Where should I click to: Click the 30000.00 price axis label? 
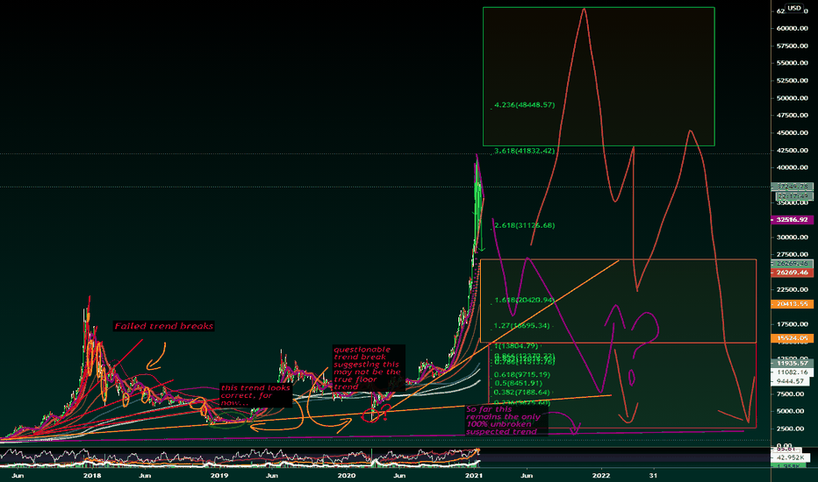[793, 237]
